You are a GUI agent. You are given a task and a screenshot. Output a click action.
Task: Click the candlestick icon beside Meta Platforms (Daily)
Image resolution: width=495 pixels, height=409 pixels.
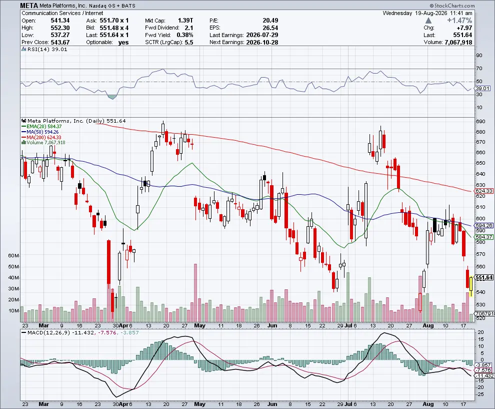pyautogui.click(x=23, y=121)
